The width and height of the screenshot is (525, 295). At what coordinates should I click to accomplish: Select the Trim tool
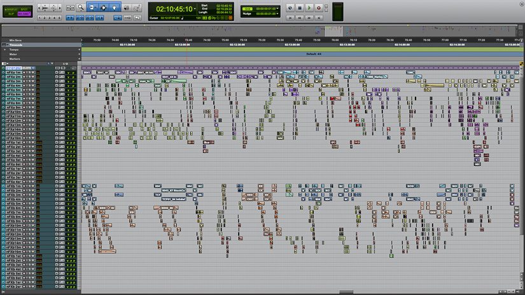click(x=92, y=8)
